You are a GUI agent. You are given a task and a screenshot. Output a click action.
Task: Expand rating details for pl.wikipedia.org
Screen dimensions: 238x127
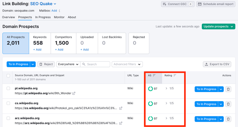(x=166, y=88)
